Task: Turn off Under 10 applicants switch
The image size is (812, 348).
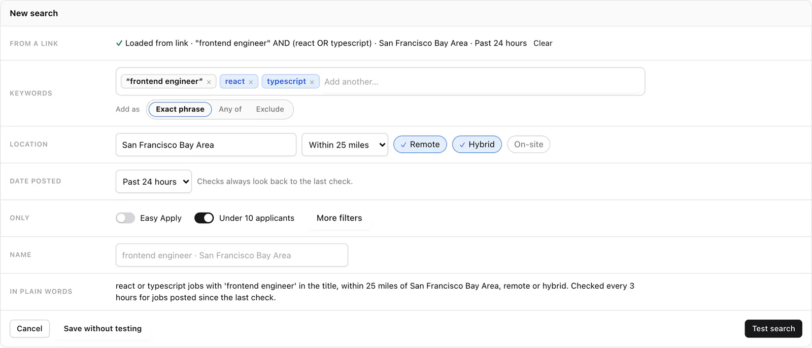Action: pos(204,218)
